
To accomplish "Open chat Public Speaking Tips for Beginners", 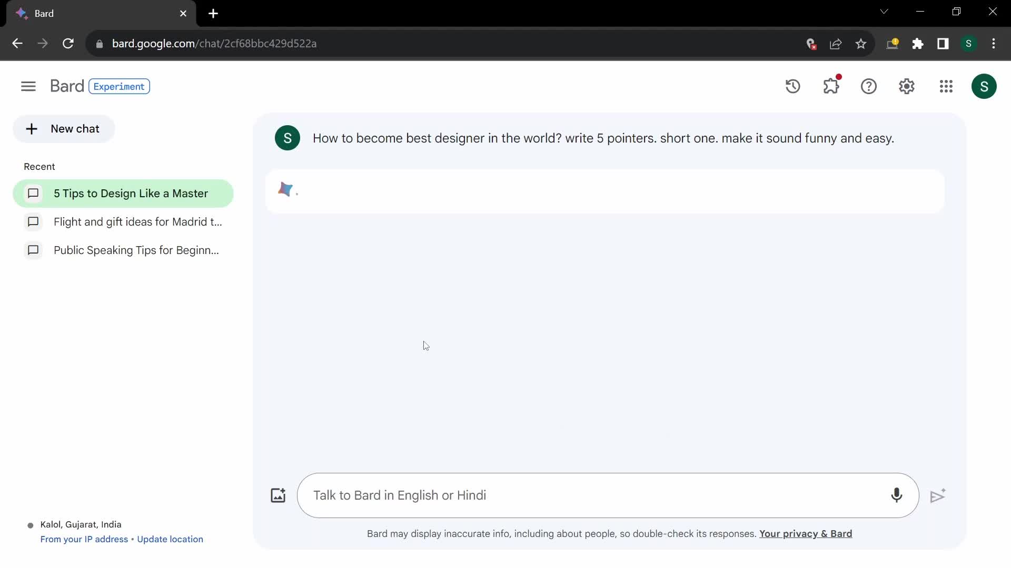I will (x=123, y=250).
